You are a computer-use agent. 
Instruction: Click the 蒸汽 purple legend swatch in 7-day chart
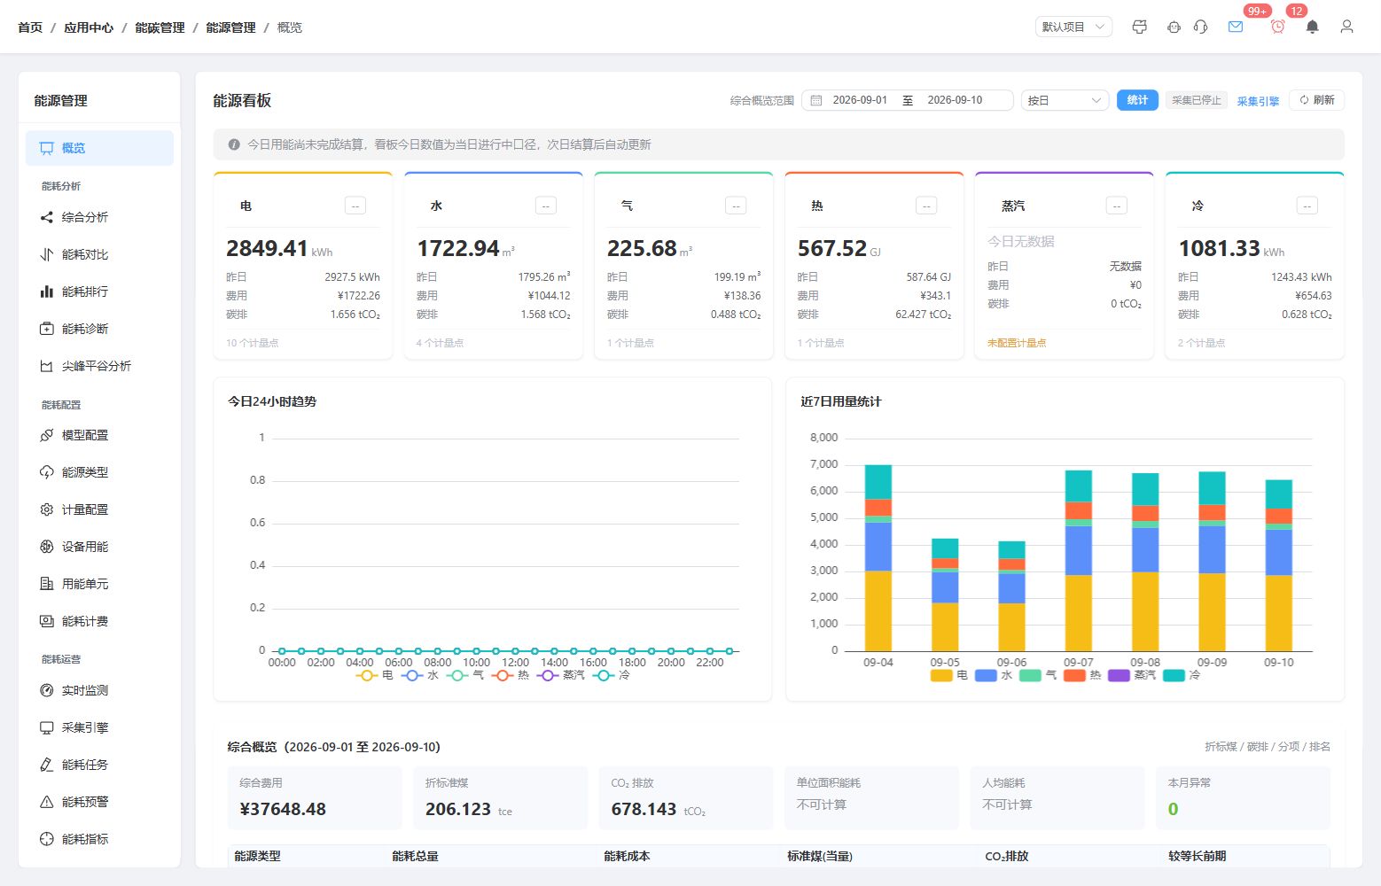[1119, 675]
